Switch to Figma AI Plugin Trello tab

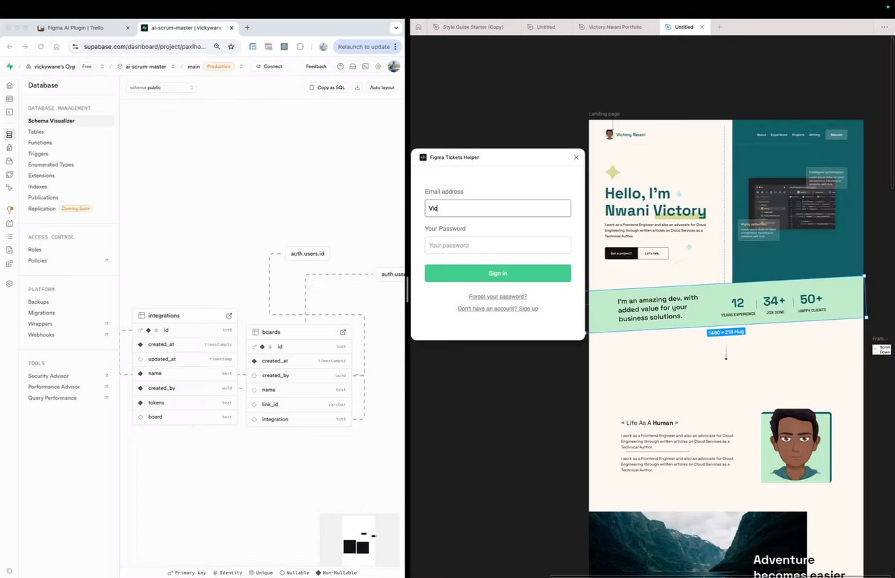[x=83, y=28]
